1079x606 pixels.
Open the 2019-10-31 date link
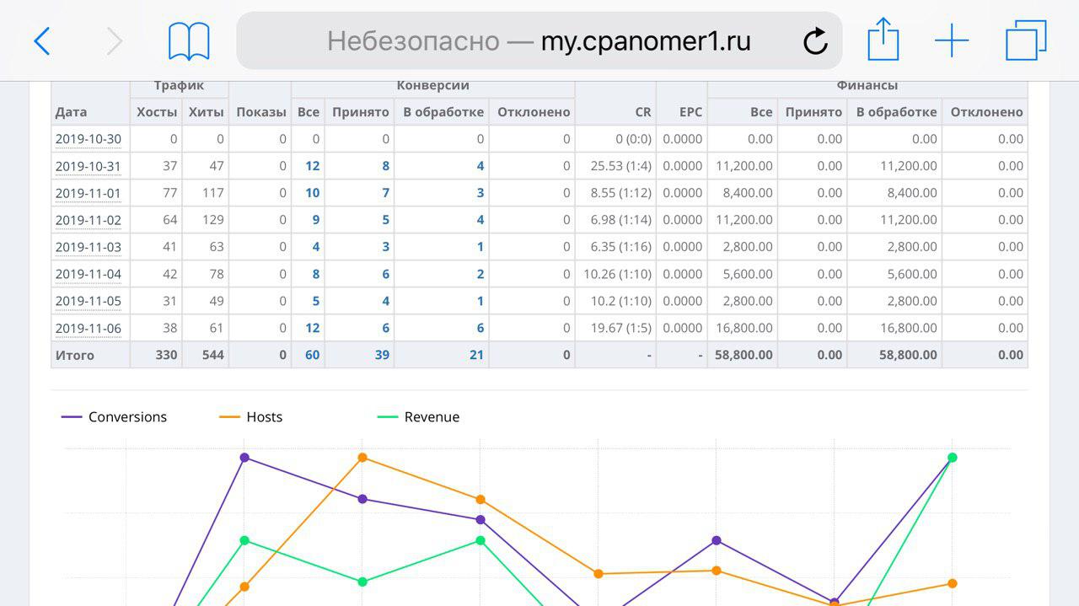click(89, 166)
